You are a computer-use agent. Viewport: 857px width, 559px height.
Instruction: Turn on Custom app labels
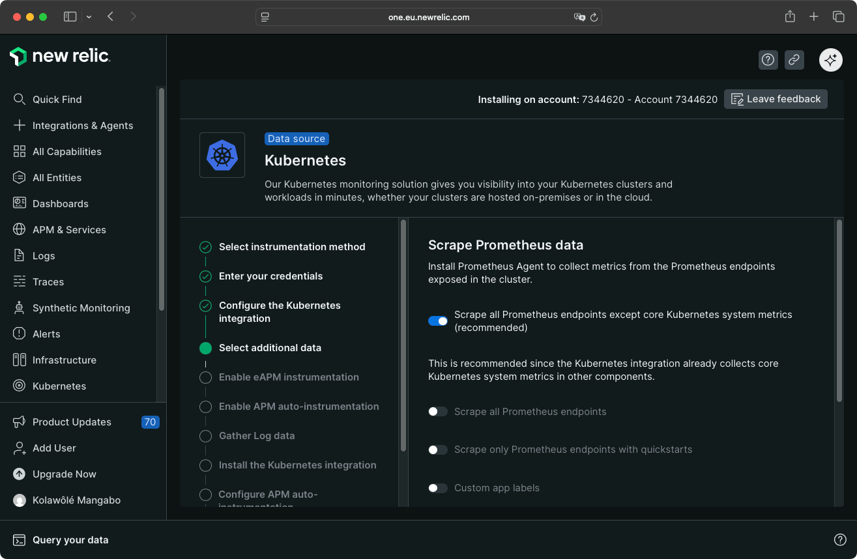pyautogui.click(x=437, y=487)
